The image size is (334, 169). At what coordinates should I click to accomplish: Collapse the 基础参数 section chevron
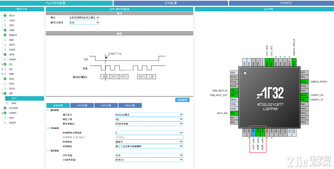pyautogui.click(x=48, y=110)
